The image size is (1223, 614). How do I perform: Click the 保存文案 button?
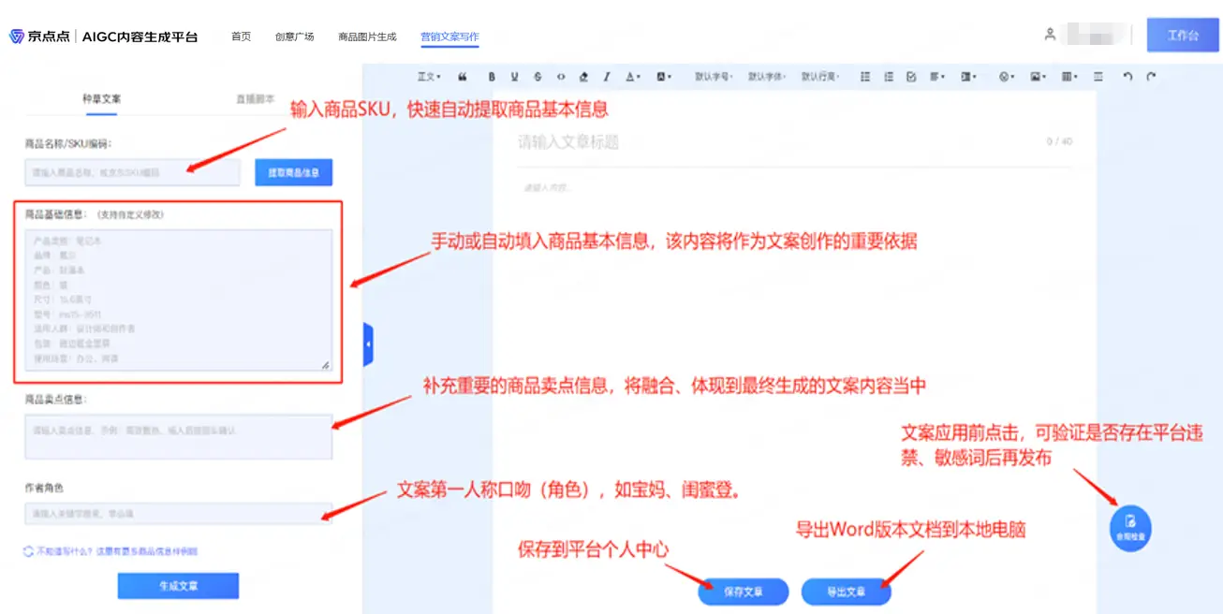743,592
